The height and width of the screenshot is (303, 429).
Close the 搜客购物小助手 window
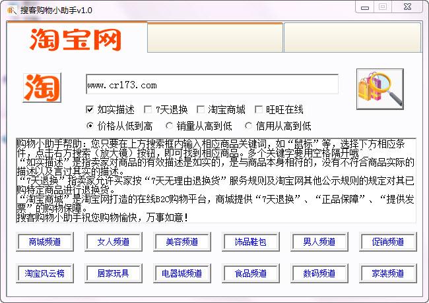tap(407, 7)
